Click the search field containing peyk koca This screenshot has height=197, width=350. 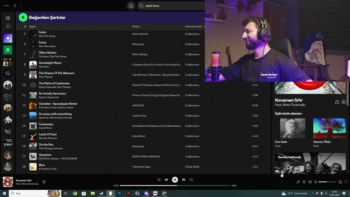click(171, 6)
